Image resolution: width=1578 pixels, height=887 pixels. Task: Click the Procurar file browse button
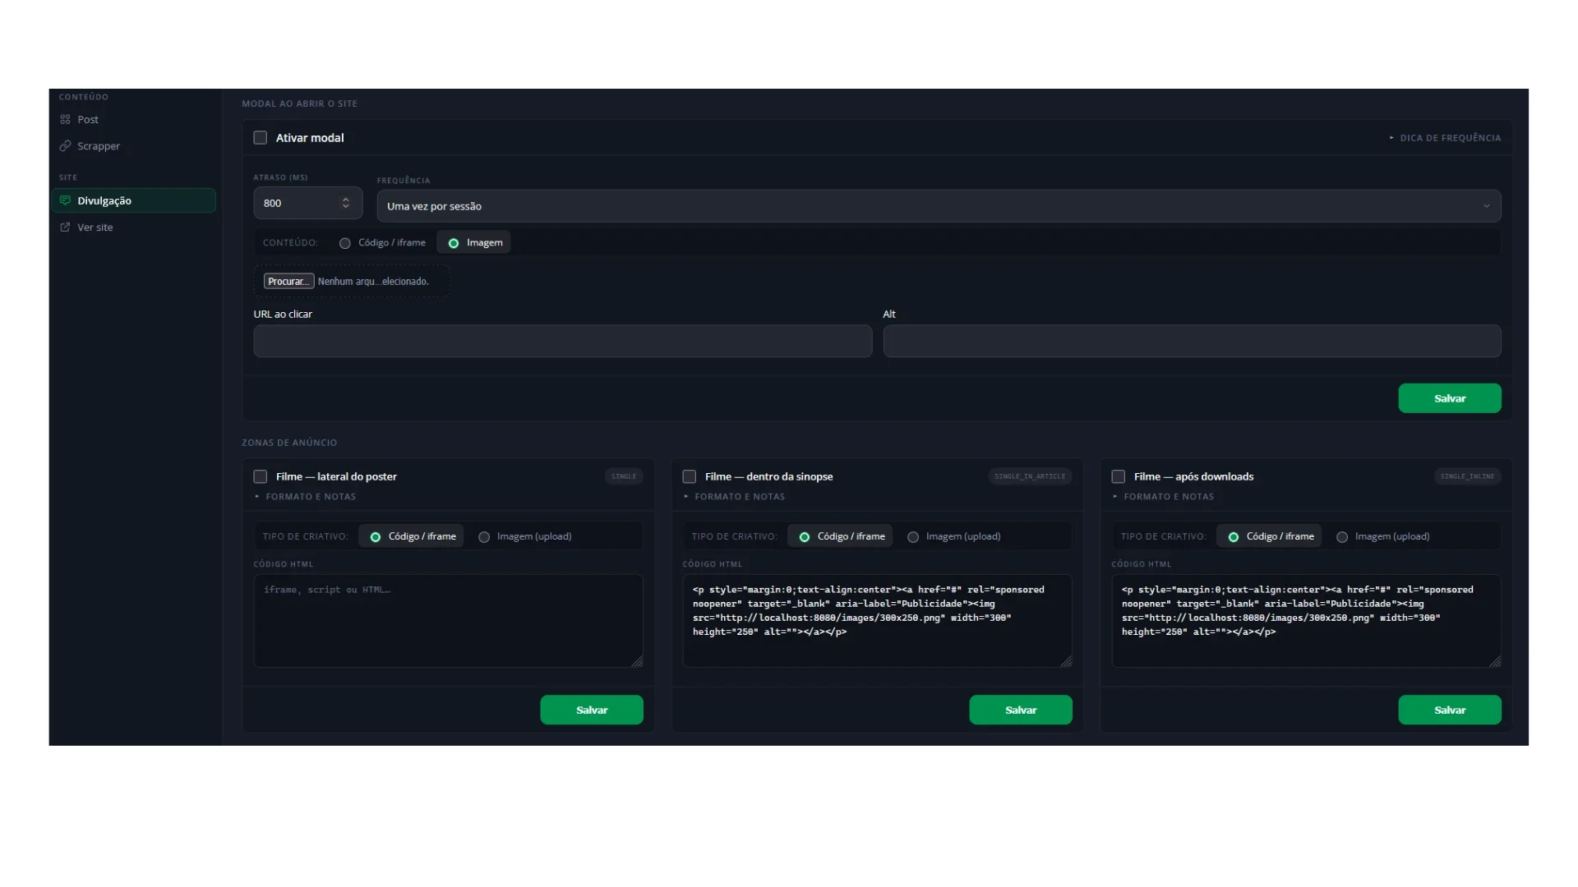(x=288, y=281)
